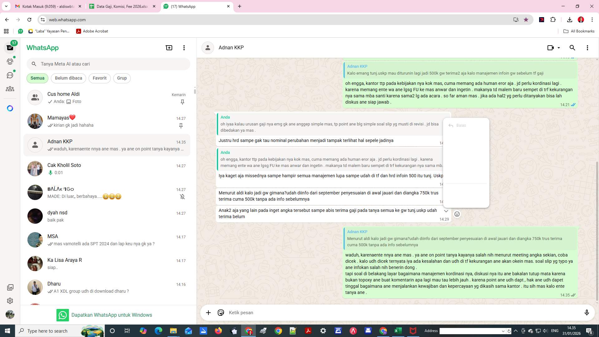This screenshot has width=599, height=337.
Task: Search within the Adnan KKP conversation
Action: click(572, 47)
